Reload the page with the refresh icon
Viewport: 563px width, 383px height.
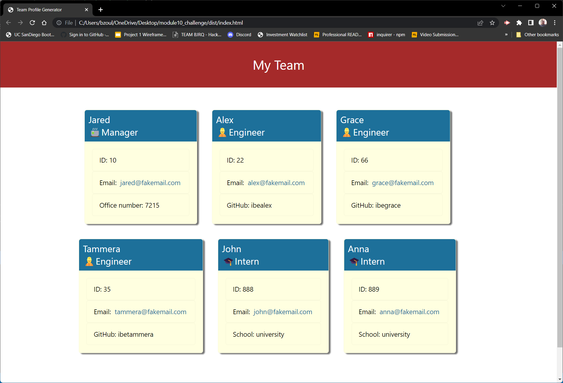tap(32, 23)
